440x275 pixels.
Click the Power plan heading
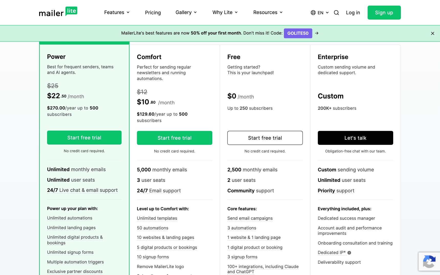pyautogui.click(x=56, y=57)
